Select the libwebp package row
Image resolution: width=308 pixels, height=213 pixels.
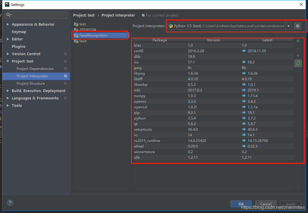[213, 85]
